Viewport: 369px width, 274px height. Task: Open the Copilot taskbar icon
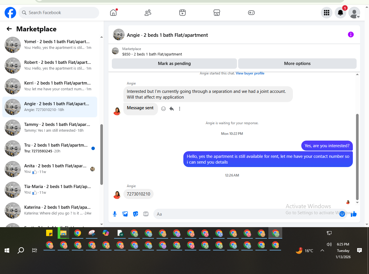point(106,233)
